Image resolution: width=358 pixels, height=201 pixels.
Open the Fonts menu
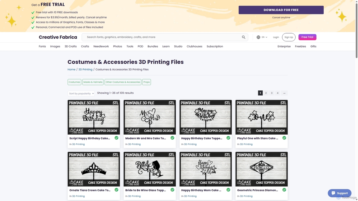pos(42,46)
